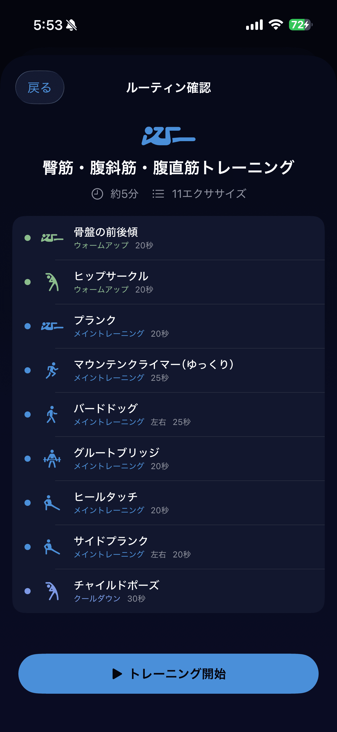This screenshot has width=337, height=732.
Task: Tap the チャイルドポーズ cooldown figure icon
Action: pyautogui.click(x=52, y=591)
